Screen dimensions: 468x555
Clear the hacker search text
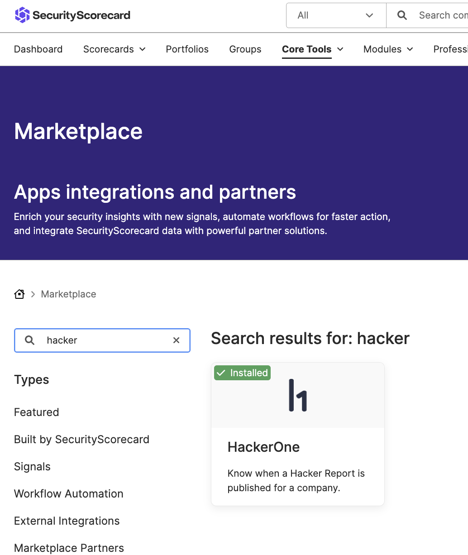pyautogui.click(x=177, y=340)
